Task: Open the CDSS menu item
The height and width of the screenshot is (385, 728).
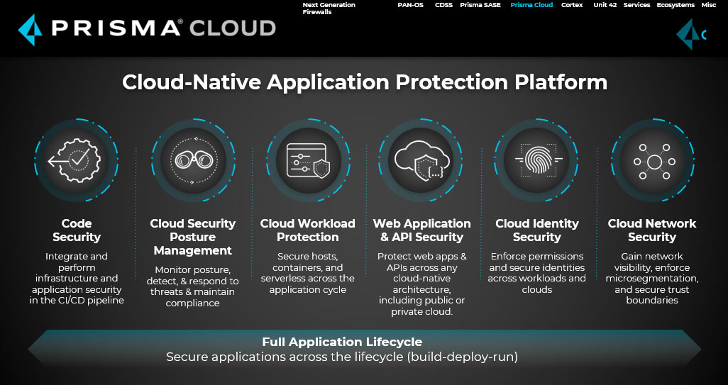Action: coord(443,5)
